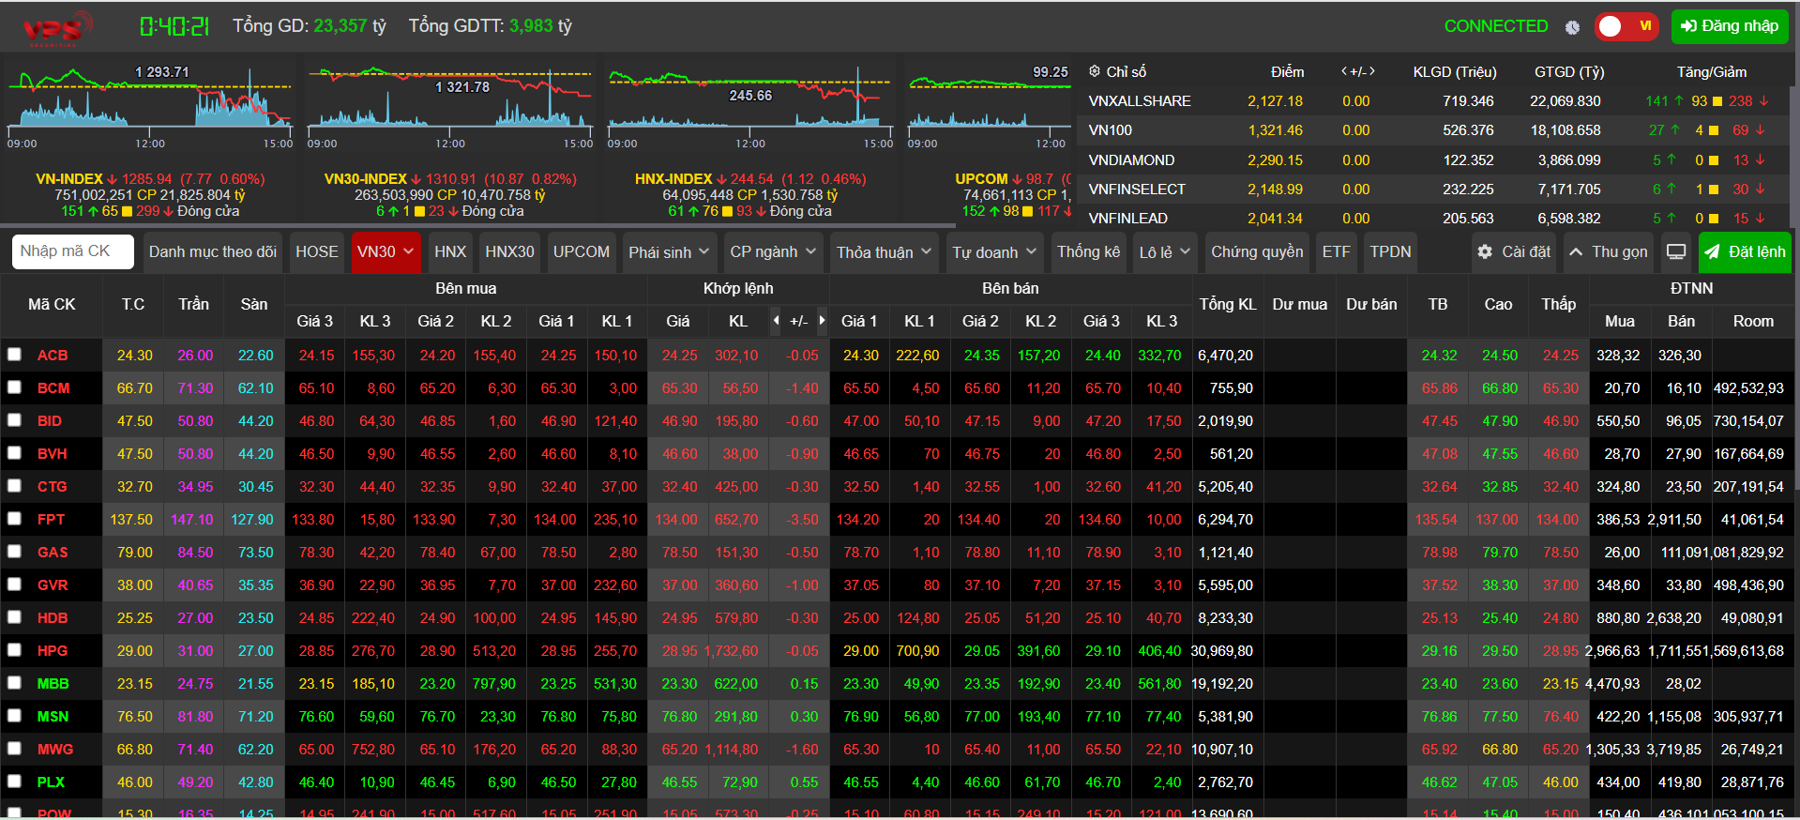Select the TPDN tab

click(1390, 251)
